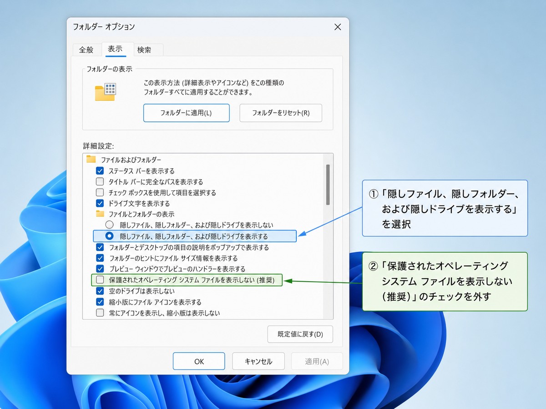Viewport: 546px width, 409px height.
Task: Select the 表示 tab
Action: [116, 50]
